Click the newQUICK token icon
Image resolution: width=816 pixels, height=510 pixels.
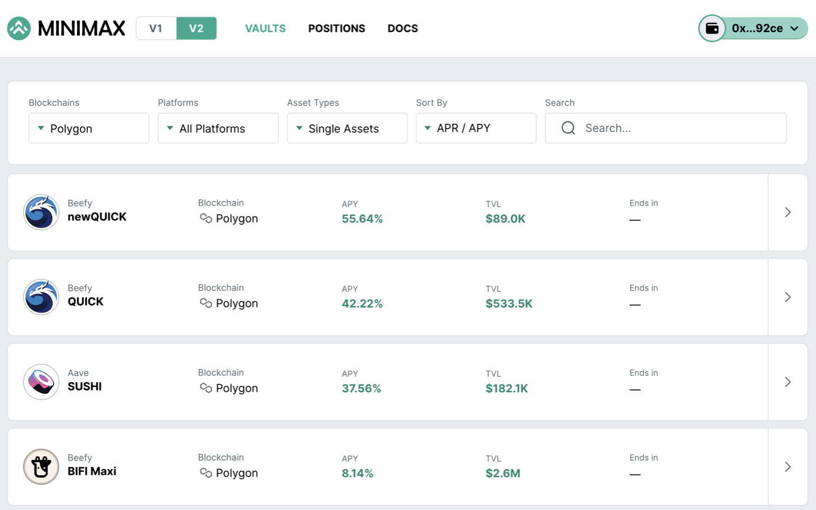(41, 212)
